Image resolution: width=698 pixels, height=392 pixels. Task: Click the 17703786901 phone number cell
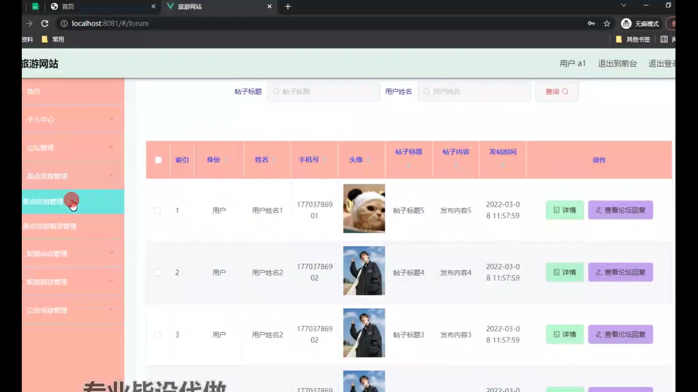314,210
